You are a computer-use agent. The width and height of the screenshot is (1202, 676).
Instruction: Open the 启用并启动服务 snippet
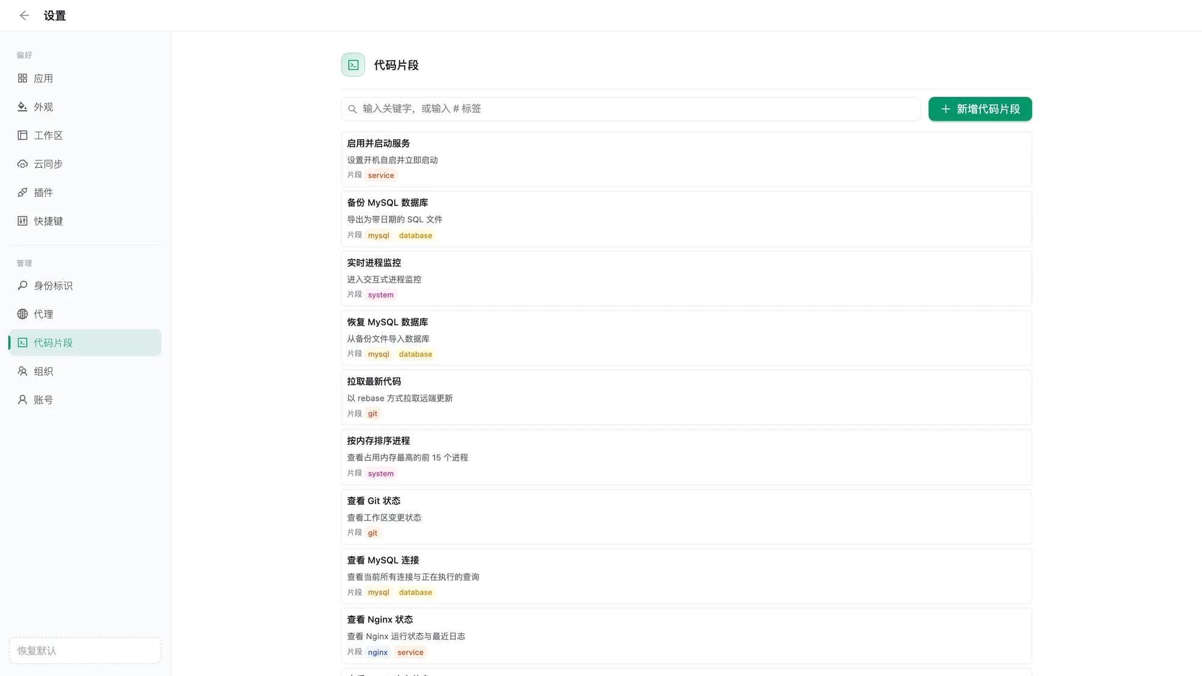(x=686, y=159)
